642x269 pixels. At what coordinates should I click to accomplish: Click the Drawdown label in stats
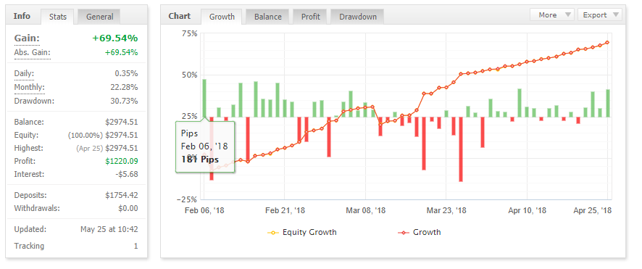(x=34, y=101)
